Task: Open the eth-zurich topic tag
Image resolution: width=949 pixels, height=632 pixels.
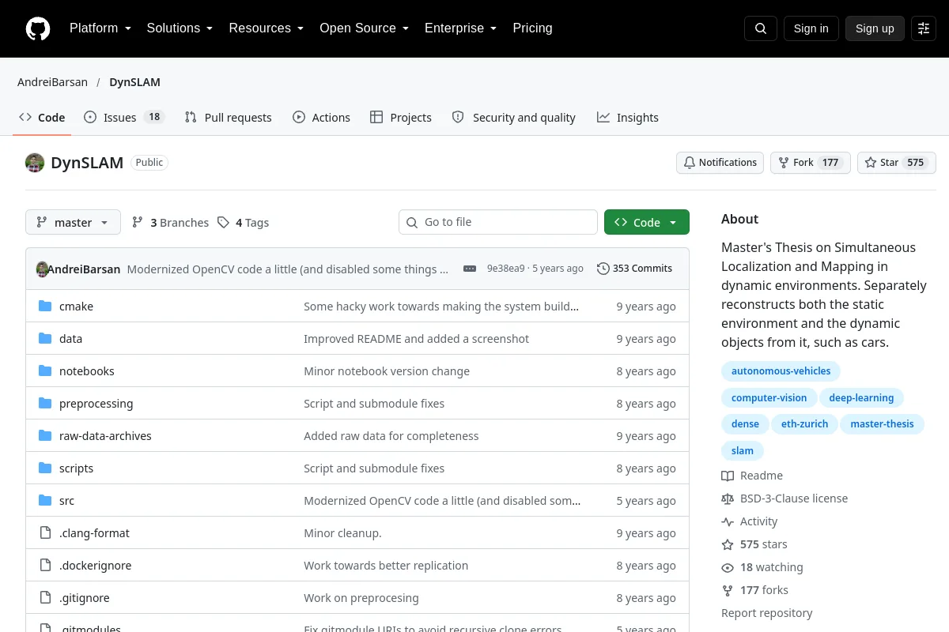Action: point(804,424)
